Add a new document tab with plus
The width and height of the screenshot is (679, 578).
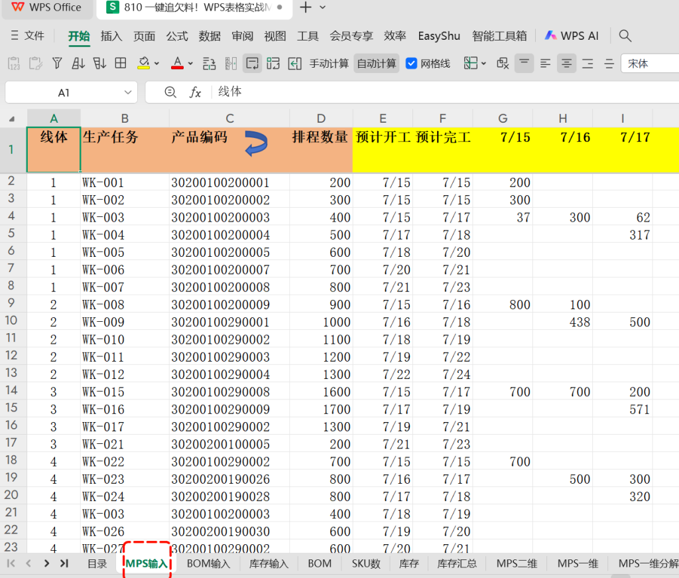coord(305,7)
